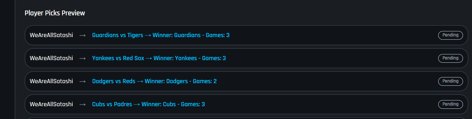
Task: Click Pending badge on Cubs vs Padres row
Action: pos(450,104)
